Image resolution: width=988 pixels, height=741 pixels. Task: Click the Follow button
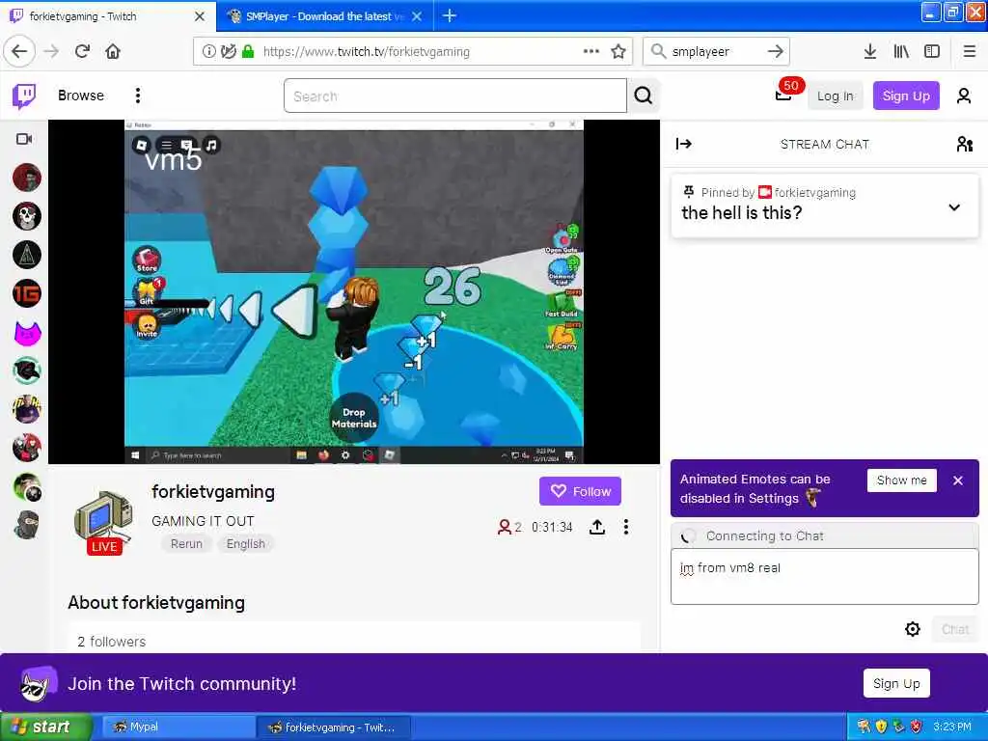pos(580,491)
